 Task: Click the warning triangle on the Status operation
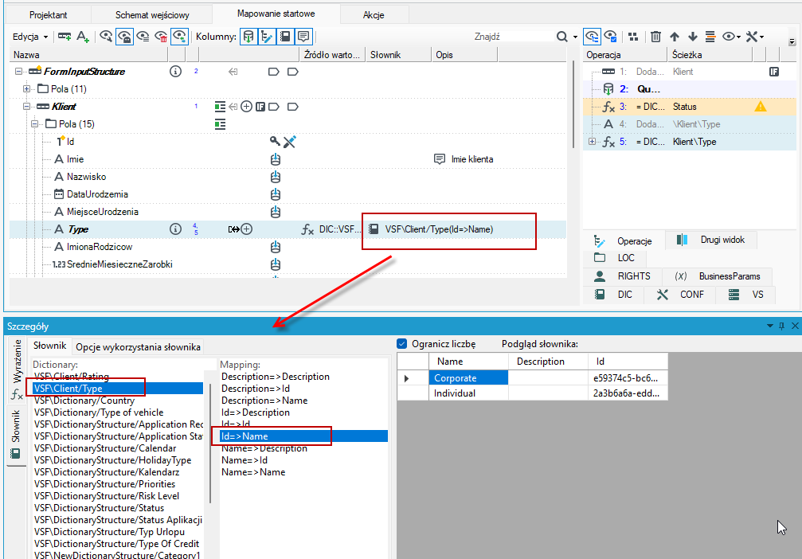coord(761,107)
